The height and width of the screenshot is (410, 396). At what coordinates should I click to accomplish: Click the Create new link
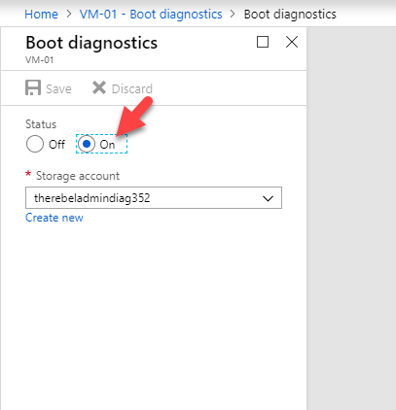[54, 218]
